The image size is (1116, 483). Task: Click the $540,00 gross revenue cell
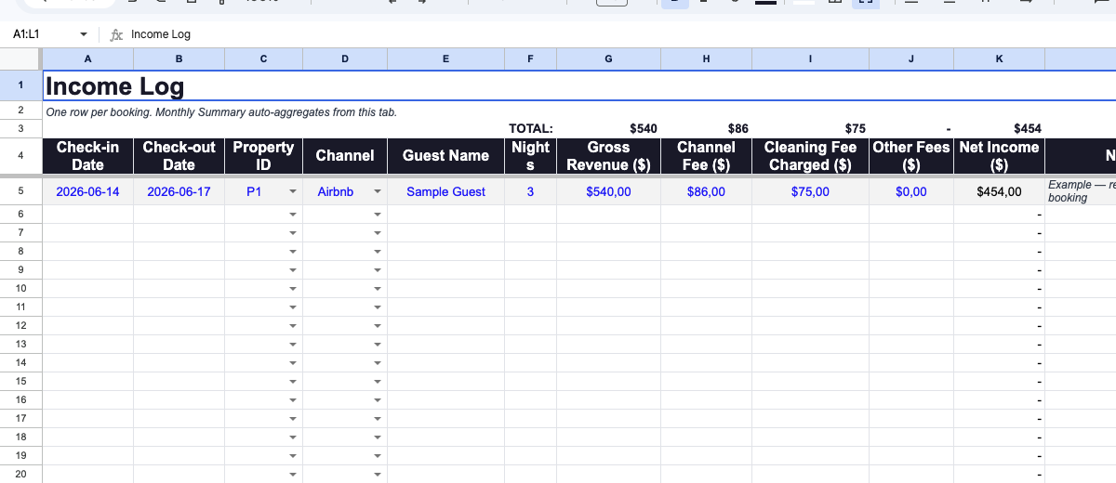tap(608, 192)
